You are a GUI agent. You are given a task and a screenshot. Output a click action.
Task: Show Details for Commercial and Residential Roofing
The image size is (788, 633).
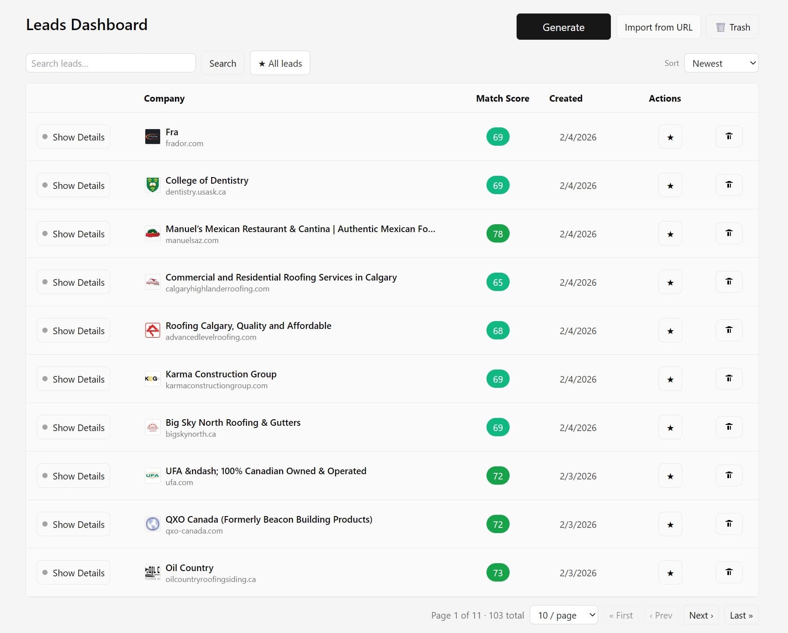73,282
